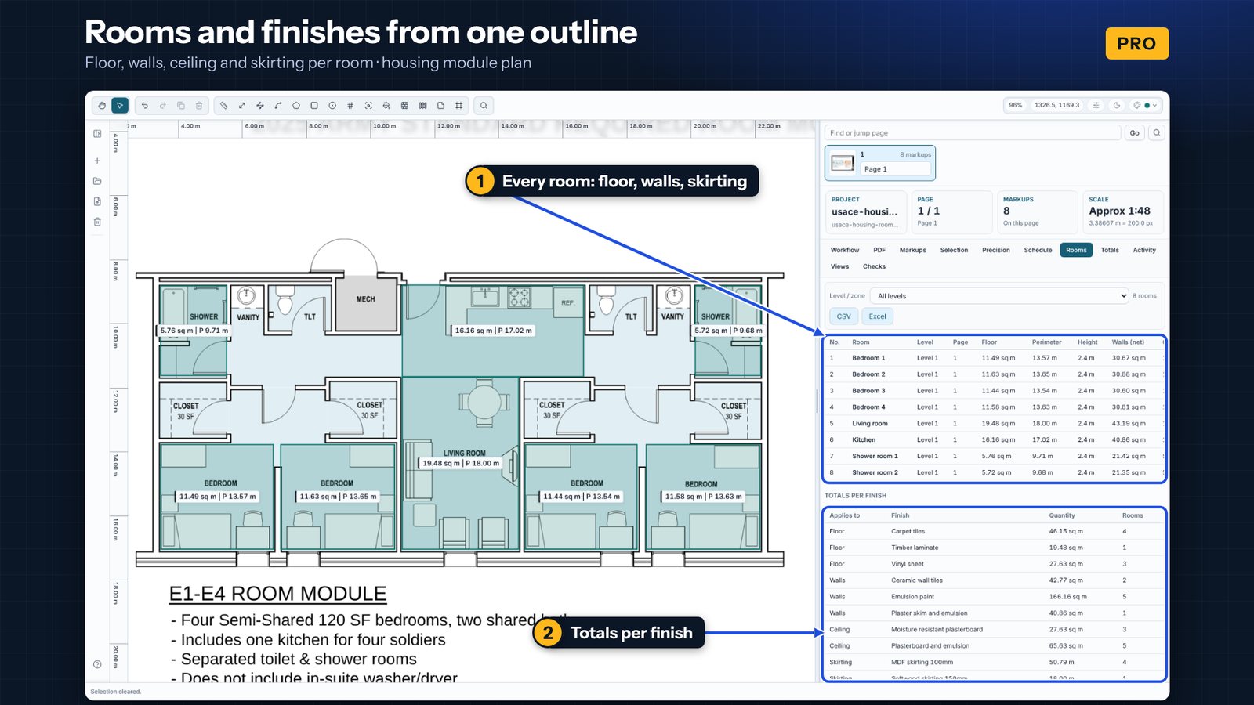The image size is (1254, 705).
Task: Expand the color theme palette dropdown
Action: (x=1146, y=105)
